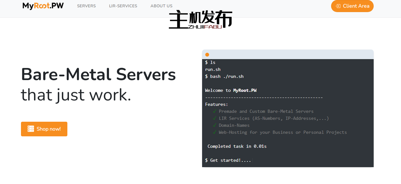Image resolution: width=401 pixels, height=184 pixels.
Task: Open the SERVERS menu item
Action: 86,6
